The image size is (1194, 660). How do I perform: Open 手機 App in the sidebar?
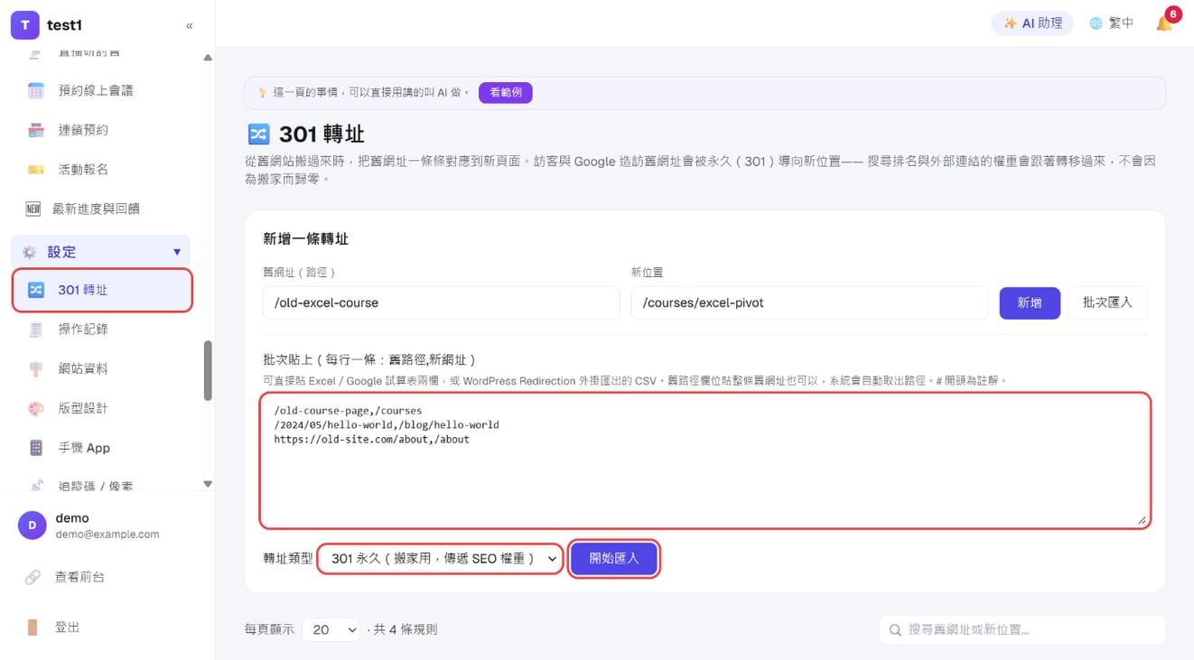click(x=101, y=448)
